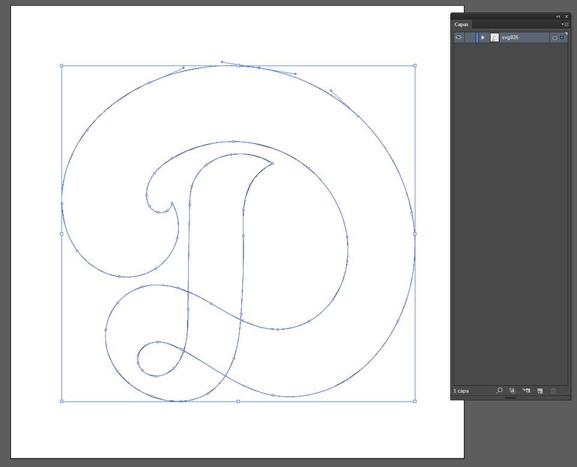Click right-middle bounding box handle
577x467 pixels.
pos(415,233)
